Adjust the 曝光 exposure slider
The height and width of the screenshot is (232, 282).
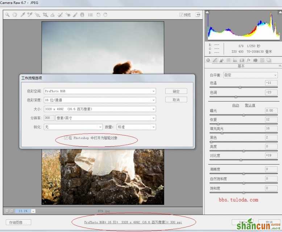click(x=244, y=115)
